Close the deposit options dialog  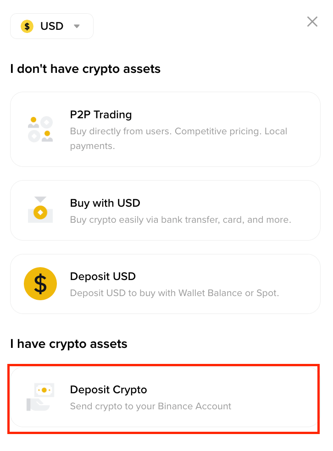[x=312, y=22]
